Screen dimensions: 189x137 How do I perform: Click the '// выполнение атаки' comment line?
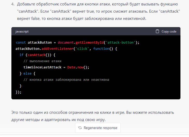click(x=42, y=61)
